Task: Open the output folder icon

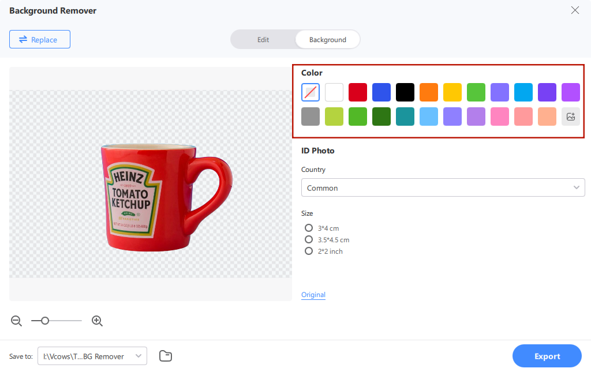Action: (x=166, y=356)
